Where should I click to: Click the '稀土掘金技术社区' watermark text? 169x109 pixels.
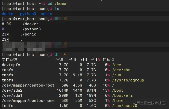151,103
